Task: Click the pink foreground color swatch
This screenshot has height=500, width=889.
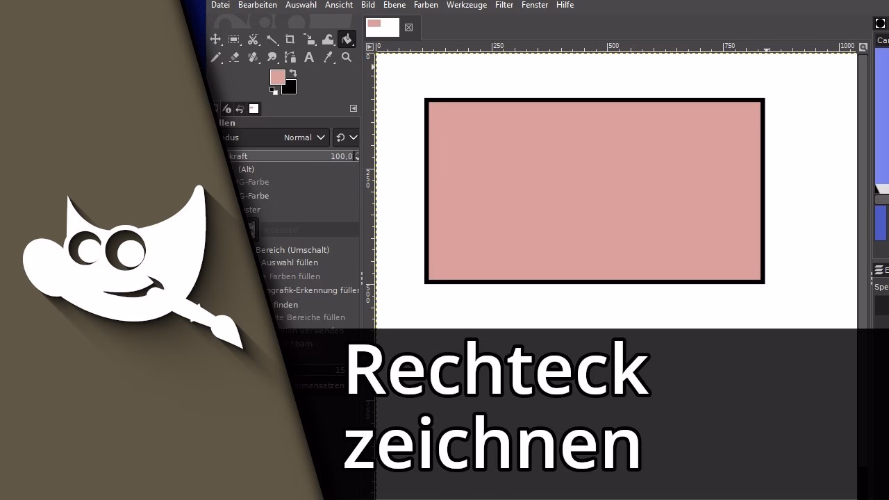Action: (x=278, y=76)
